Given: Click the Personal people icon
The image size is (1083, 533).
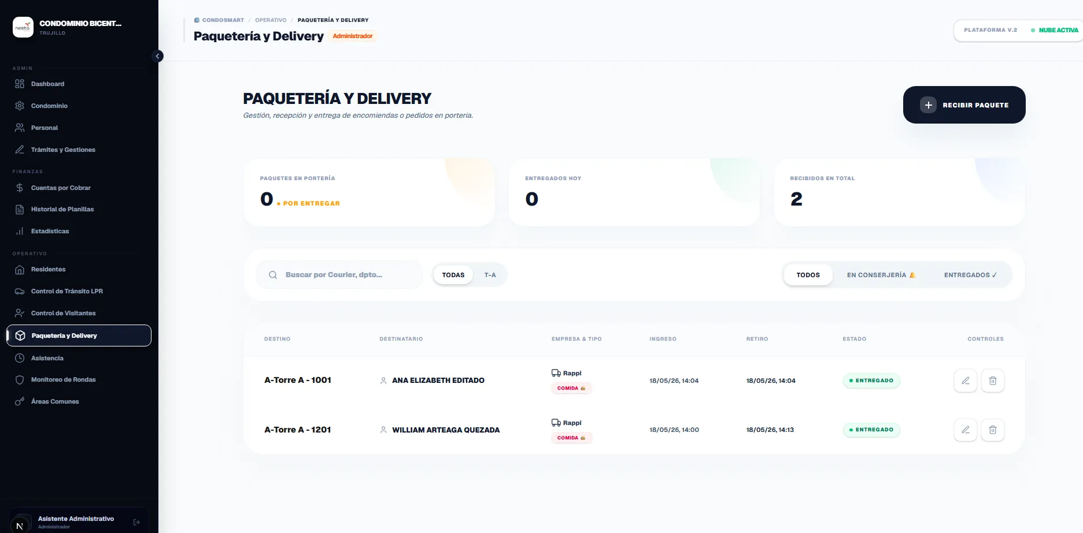Looking at the screenshot, I should point(20,128).
